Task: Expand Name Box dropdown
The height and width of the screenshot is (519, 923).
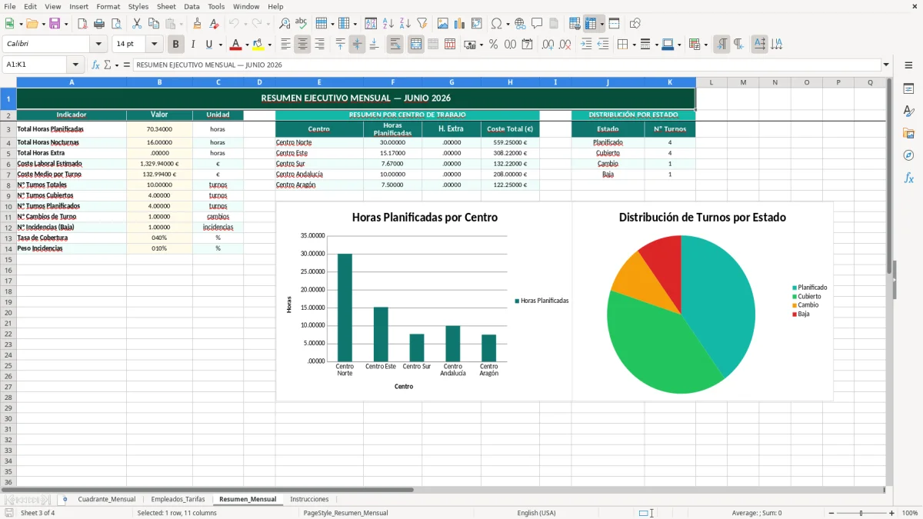Action: [x=75, y=65]
